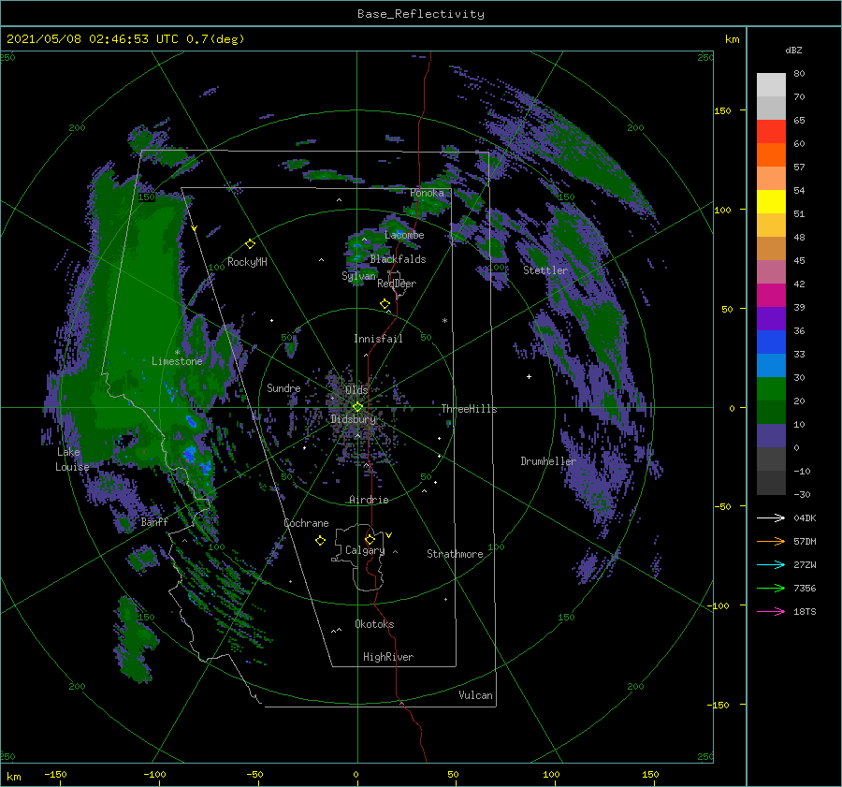Select the yellow diamond marker above Calgary label
This screenshot has width=842, height=787.
370,539
